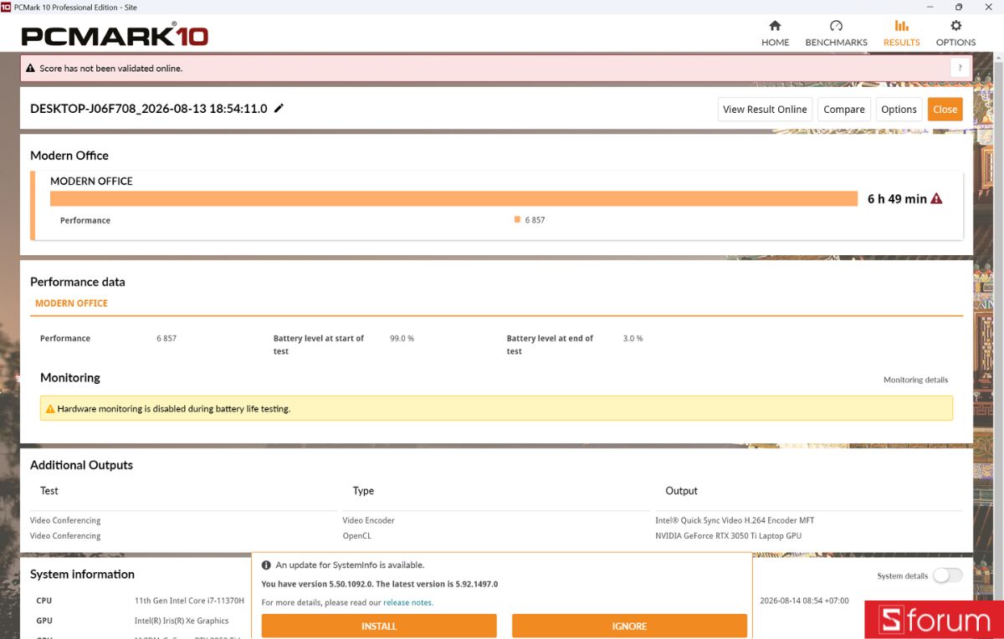Click the red warning icon beside battery time
Screen dimensions: 1004x639
936,198
